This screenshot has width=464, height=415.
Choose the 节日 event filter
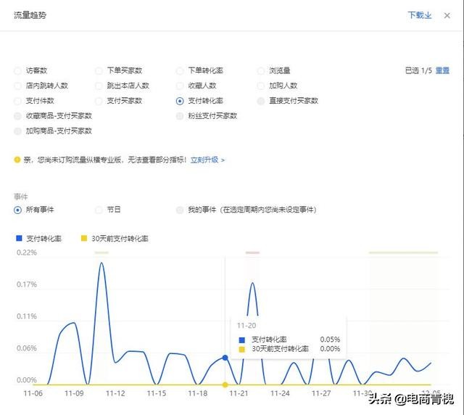[x=99, y=210]
